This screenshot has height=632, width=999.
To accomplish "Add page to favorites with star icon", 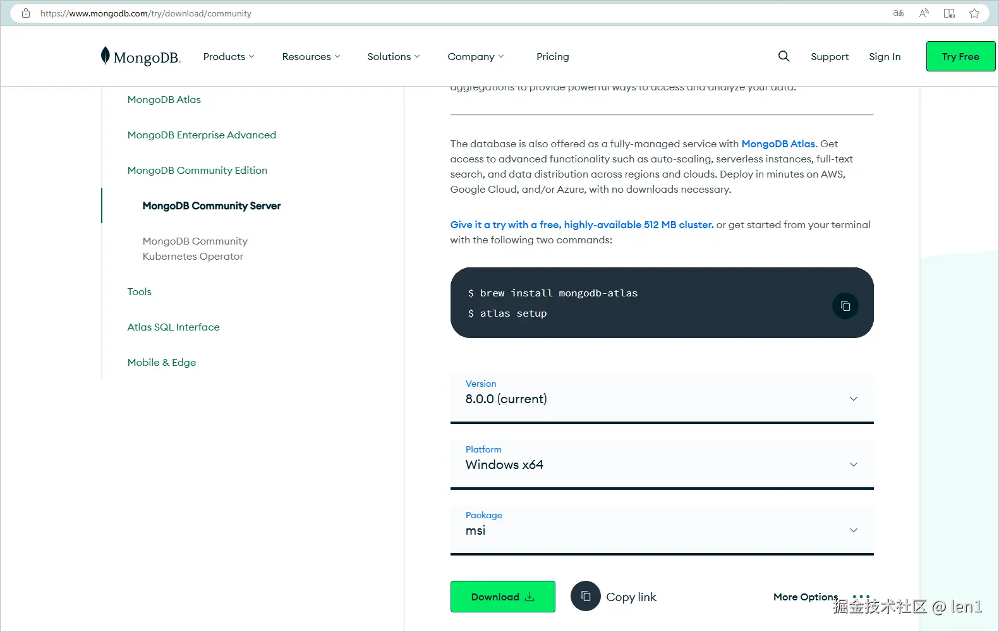I will [x=974, y=13].
